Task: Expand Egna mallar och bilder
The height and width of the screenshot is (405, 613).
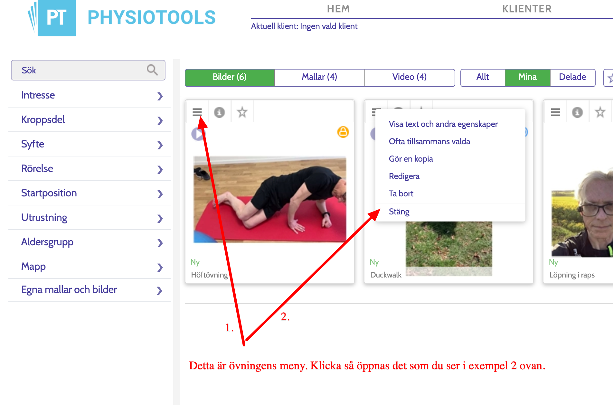Action: [90, 290]
